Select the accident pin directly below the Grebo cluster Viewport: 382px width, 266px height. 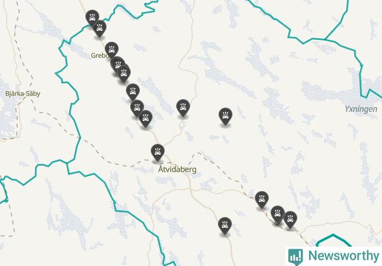click(x=133, y=91)
